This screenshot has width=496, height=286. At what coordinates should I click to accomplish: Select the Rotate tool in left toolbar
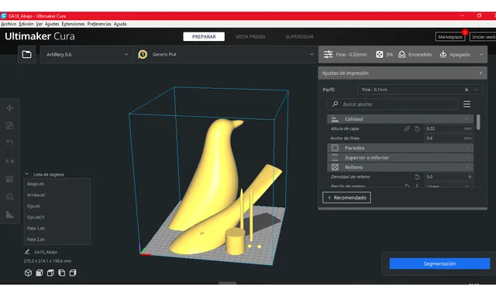pyautogui.click(x=9, y=143)
